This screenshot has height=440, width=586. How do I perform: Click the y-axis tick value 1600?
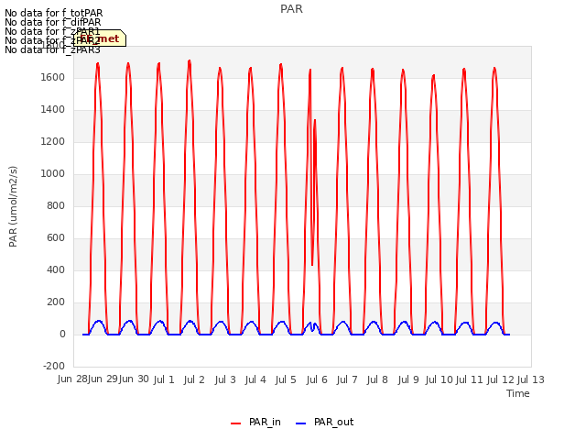[x=53, y=77]
